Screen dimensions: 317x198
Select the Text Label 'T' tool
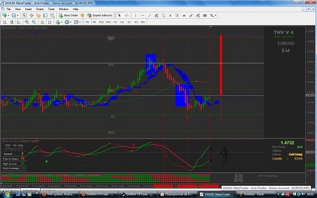point(177,15)
